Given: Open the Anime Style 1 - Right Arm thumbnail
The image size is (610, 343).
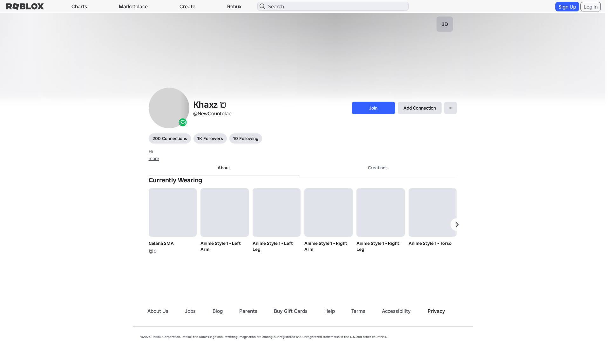Looking at the screenshot, I should coord(329,212).
